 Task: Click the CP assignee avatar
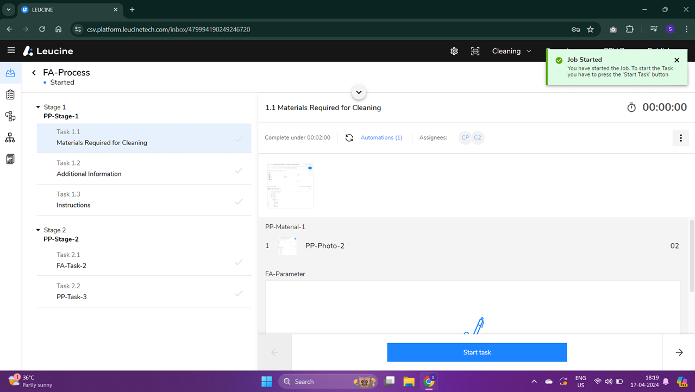point(465,138)
